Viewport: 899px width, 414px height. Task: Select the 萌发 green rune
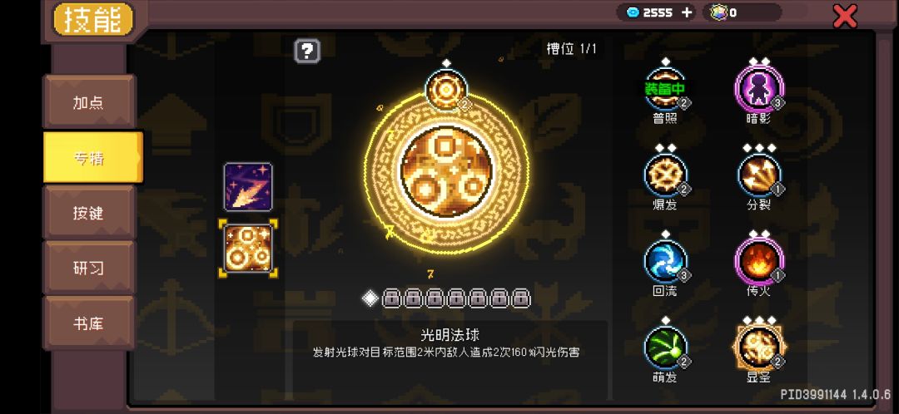tap(666, 348)
